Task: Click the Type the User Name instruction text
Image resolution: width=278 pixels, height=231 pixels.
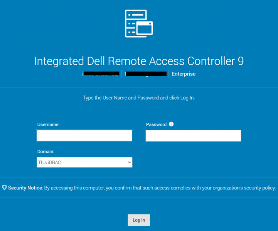Action: click(139, 98)
